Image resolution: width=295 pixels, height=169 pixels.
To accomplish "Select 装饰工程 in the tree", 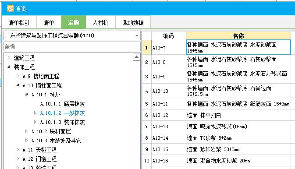I will coord(24,67).
